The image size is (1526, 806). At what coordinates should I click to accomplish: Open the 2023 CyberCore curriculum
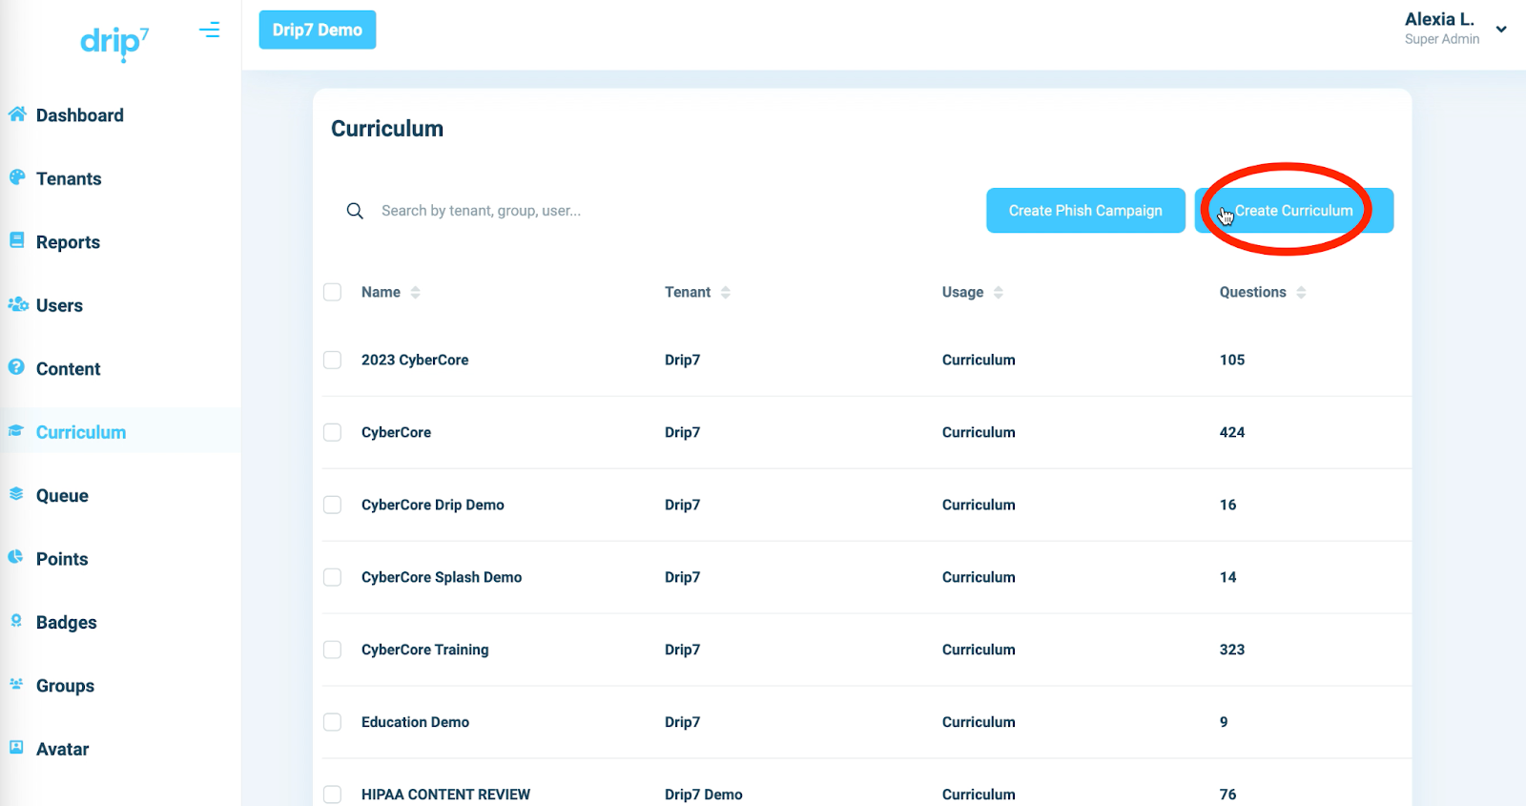(x=415, y=360)
